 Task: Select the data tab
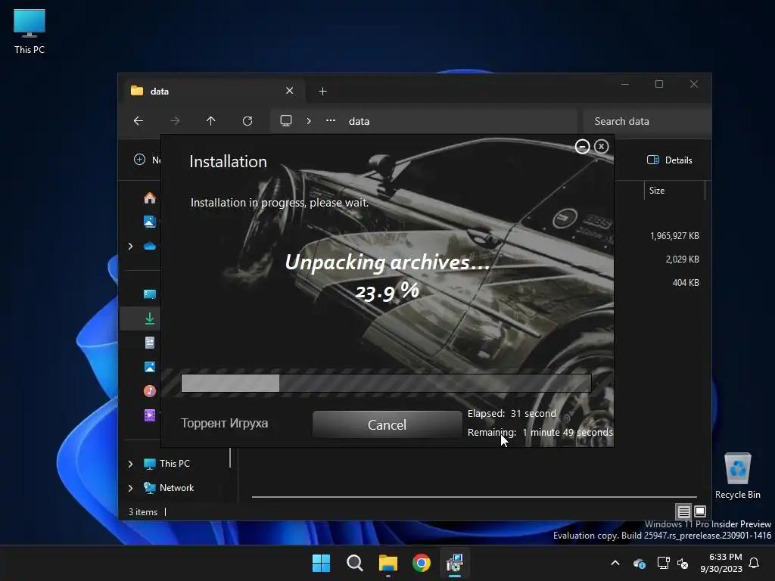[213, 91]
